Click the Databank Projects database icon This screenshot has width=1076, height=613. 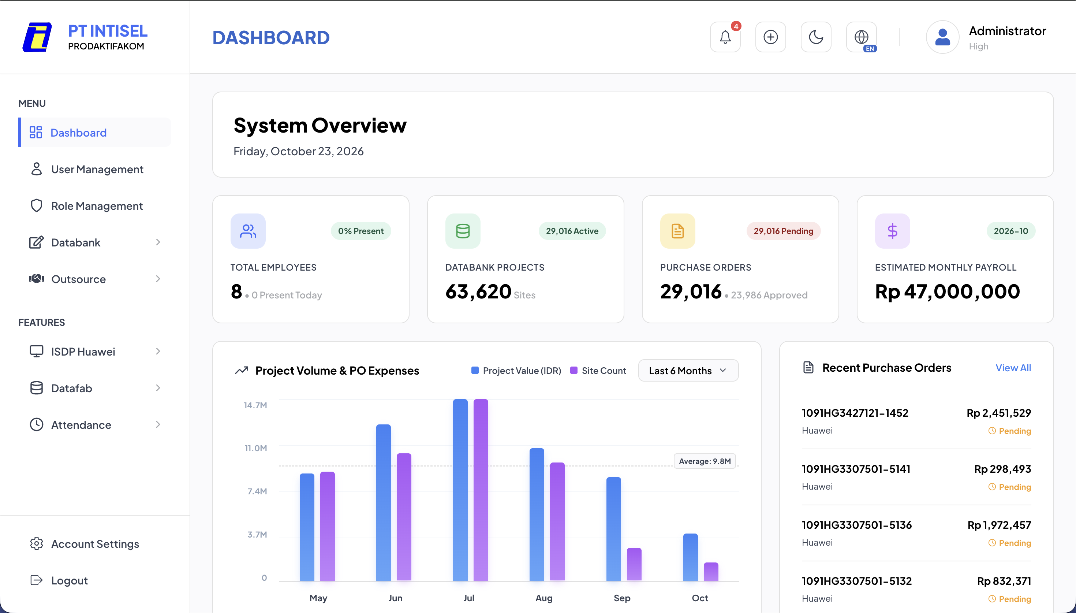463,231
